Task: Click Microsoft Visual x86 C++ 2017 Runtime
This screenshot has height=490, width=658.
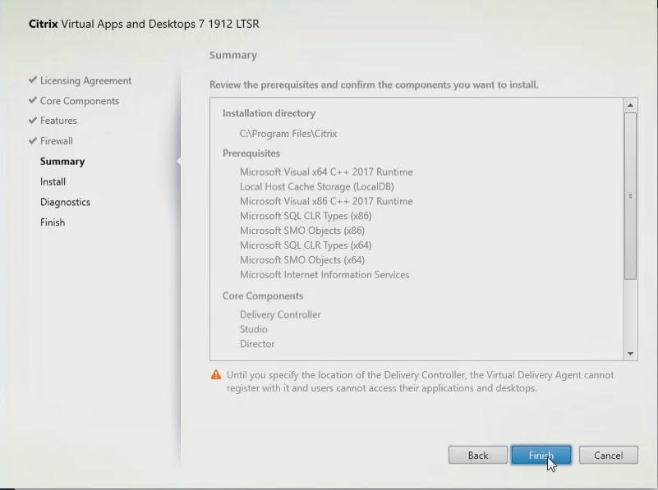Action: click(x=326, y=201)
